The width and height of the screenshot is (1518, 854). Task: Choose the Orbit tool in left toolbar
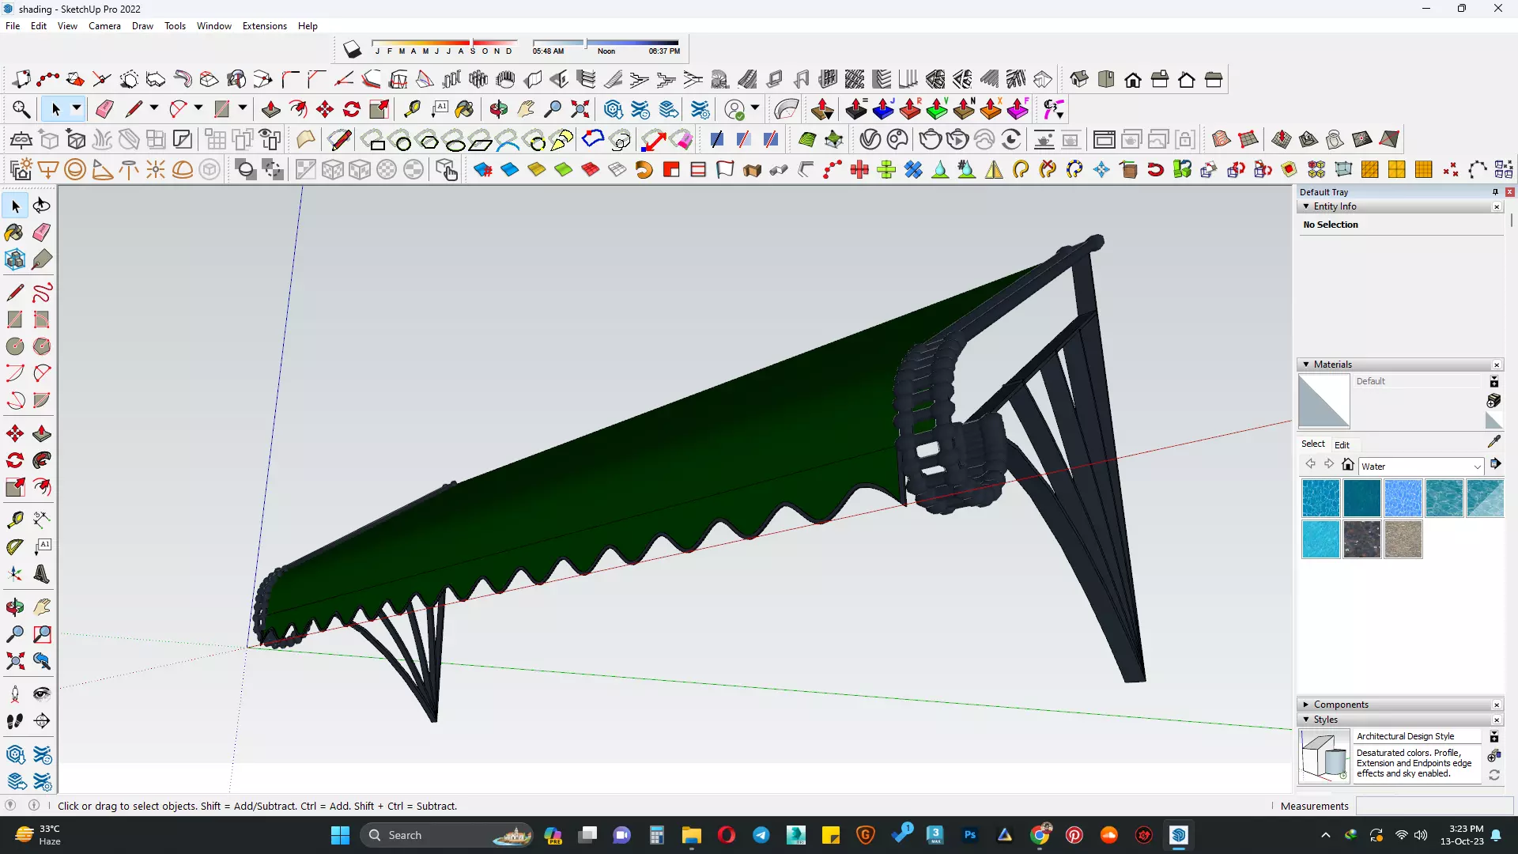[14, 607]
